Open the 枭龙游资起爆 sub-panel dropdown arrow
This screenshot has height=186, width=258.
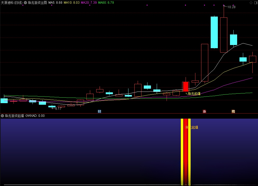tap(2, 115)
